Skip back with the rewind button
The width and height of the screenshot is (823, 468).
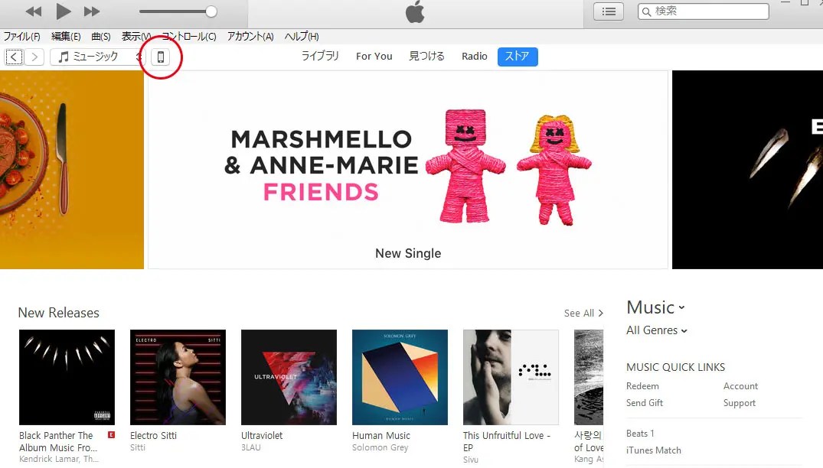tap(34, 11)
